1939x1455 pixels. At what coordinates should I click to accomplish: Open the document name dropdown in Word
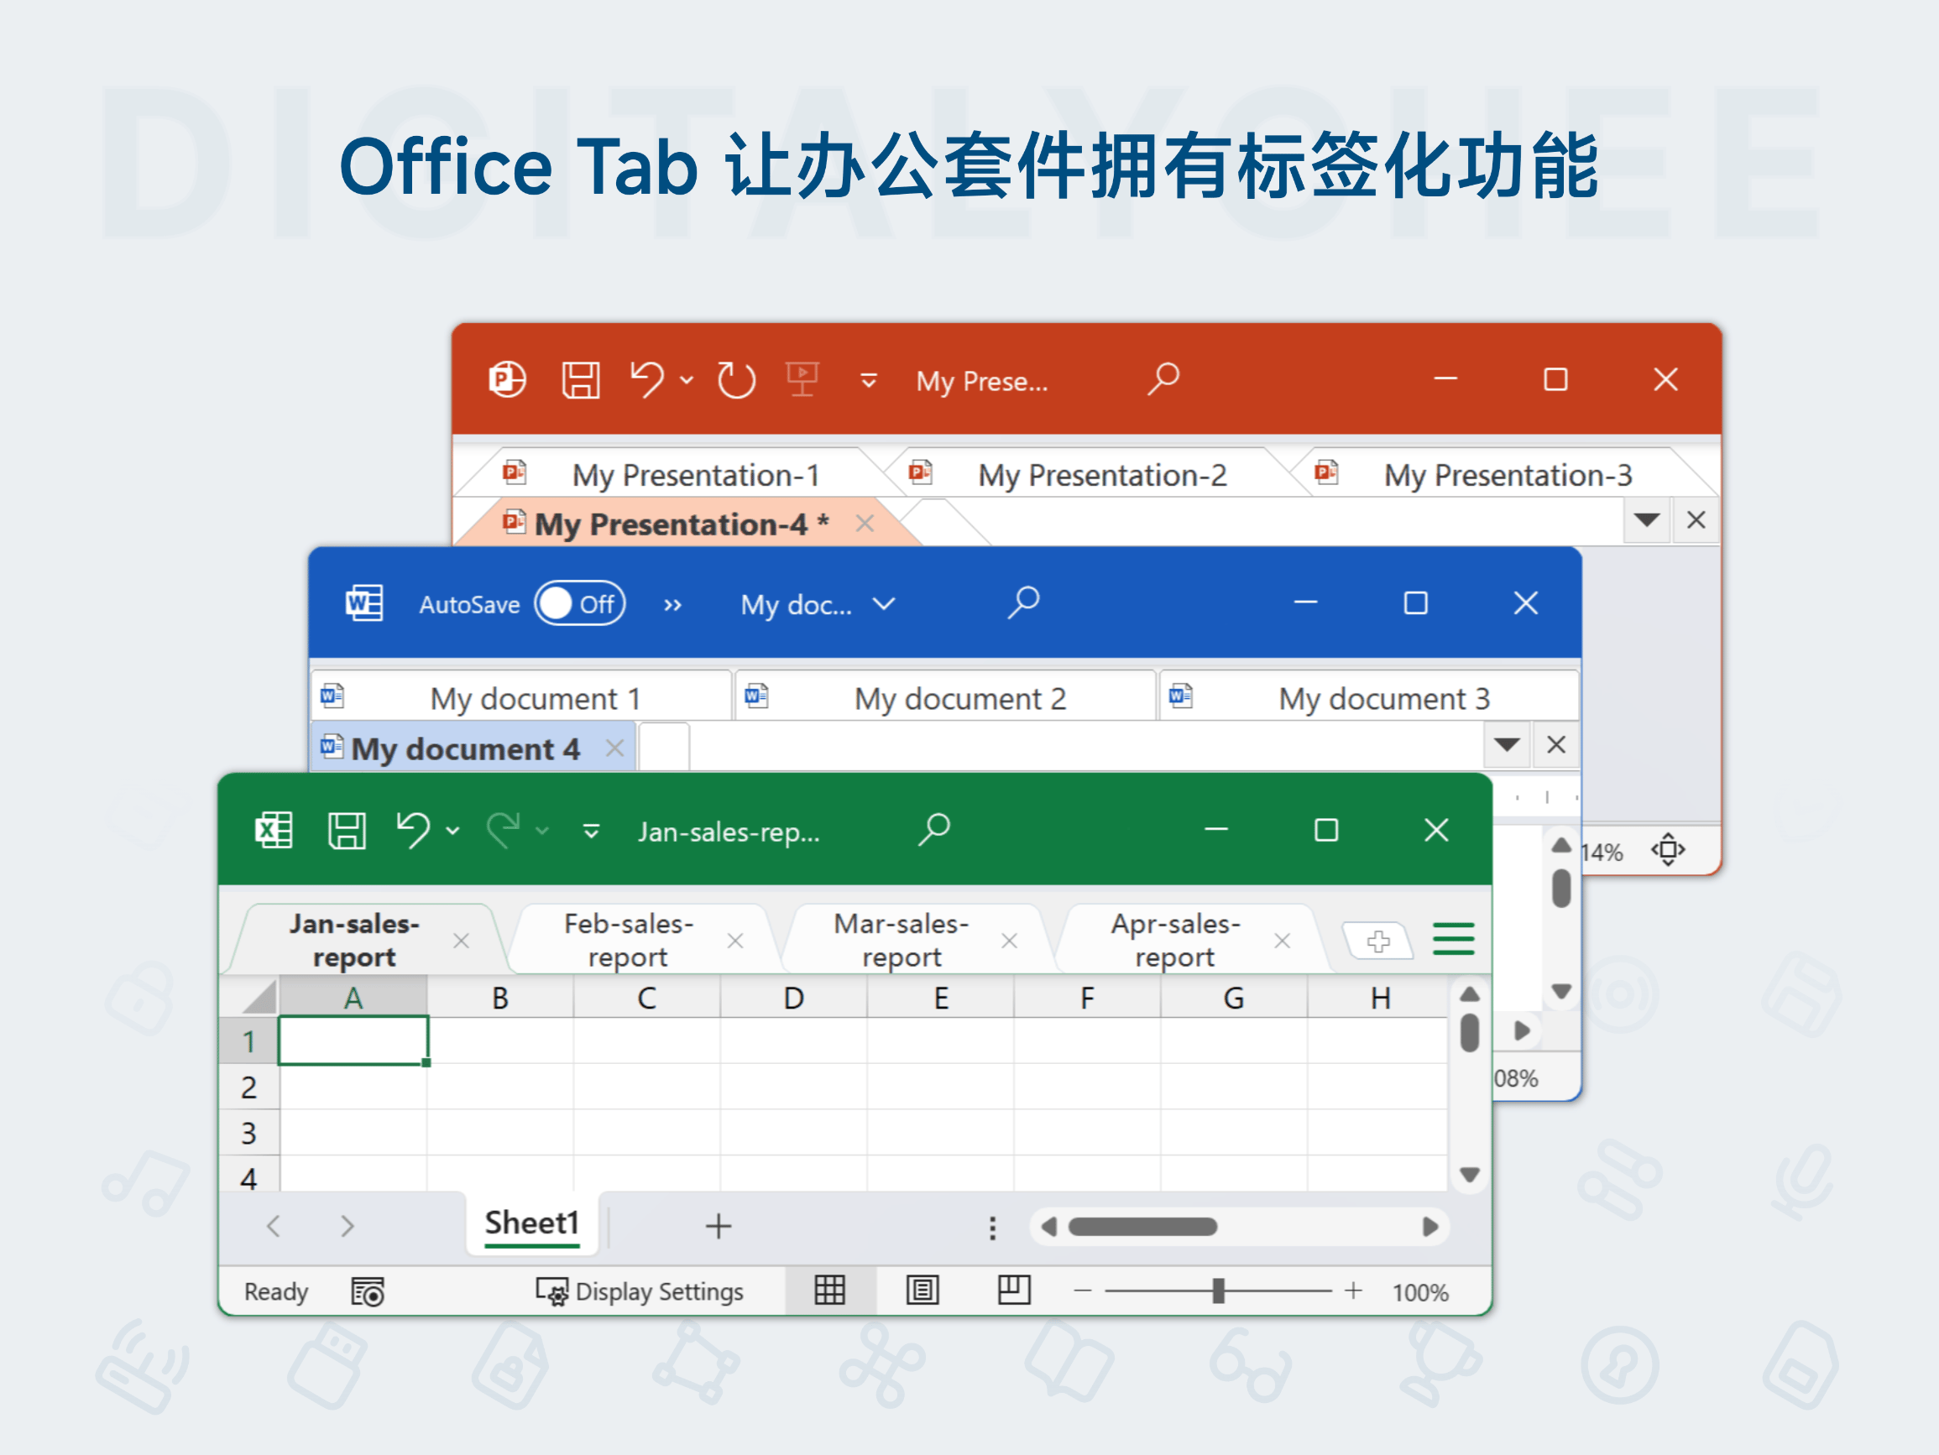tap(884, 603)
